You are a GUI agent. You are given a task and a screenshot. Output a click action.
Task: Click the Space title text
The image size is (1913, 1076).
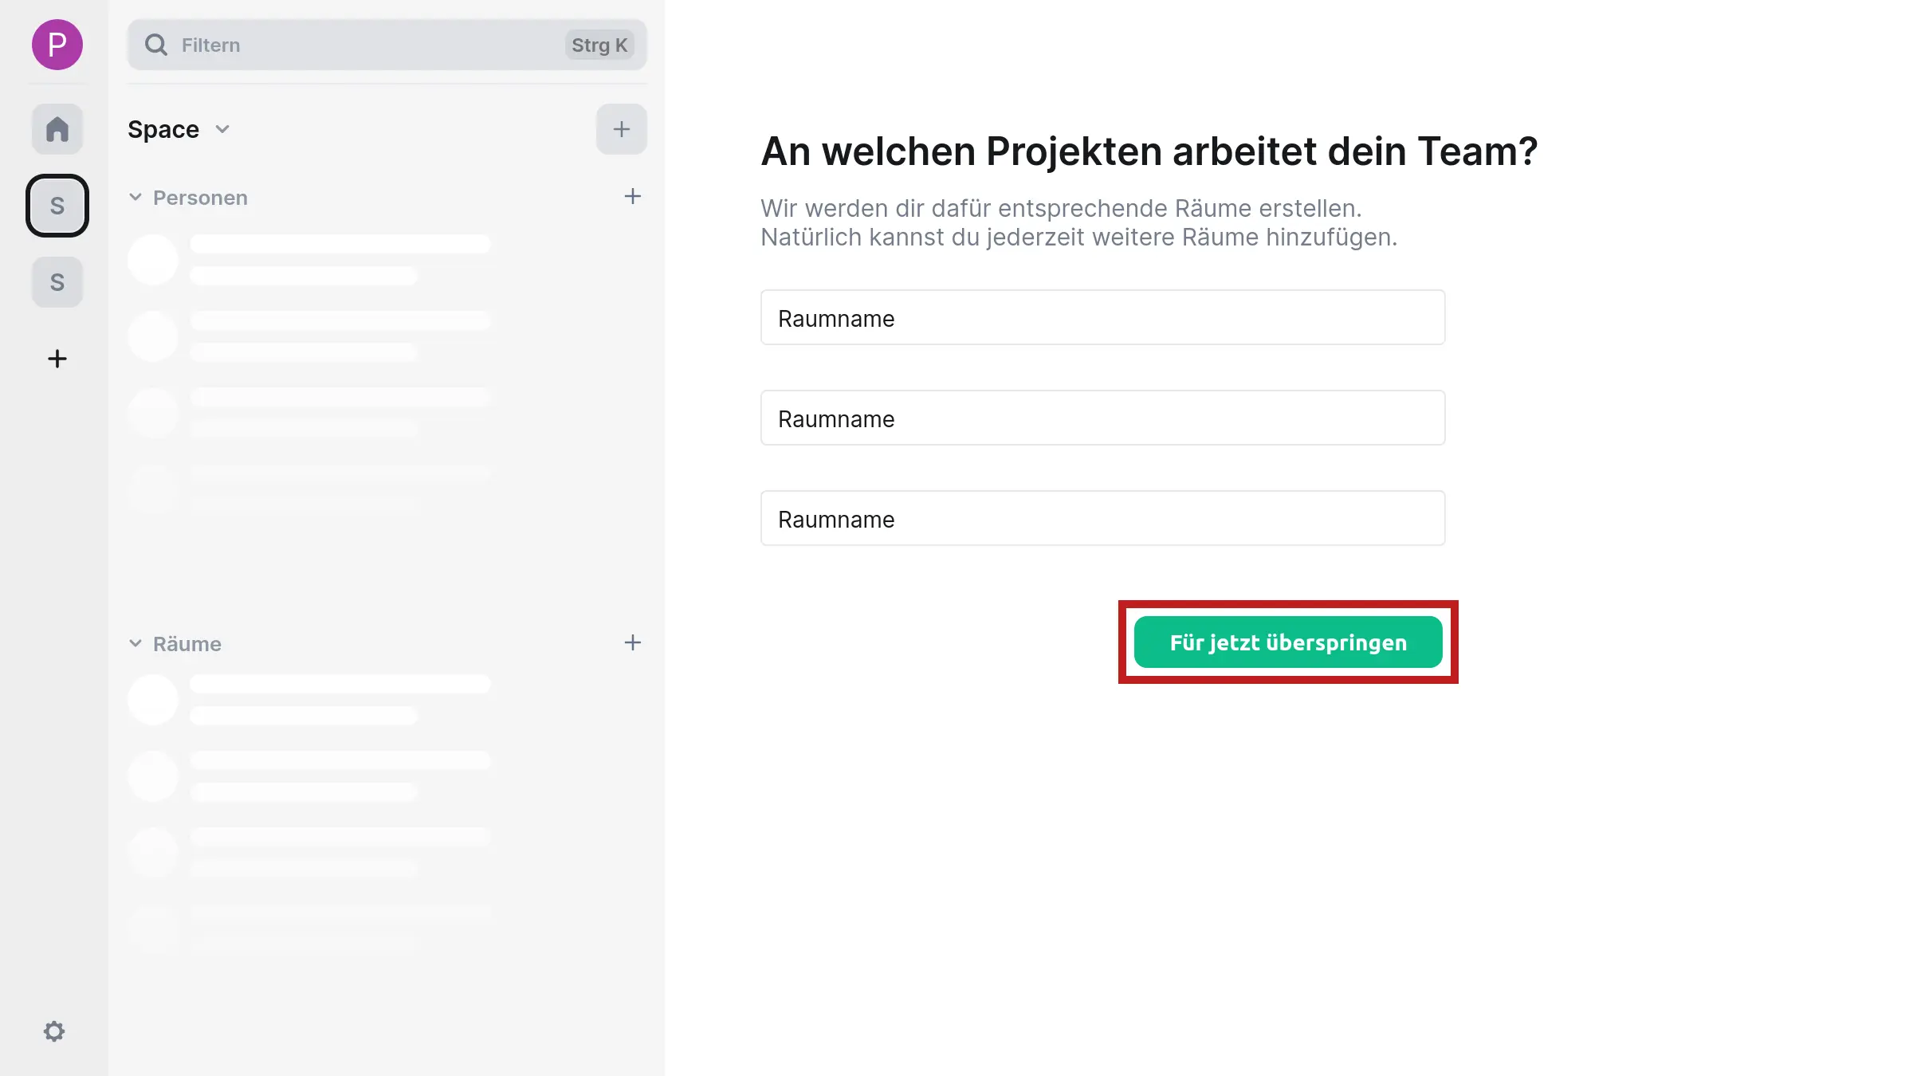(163, 129)
